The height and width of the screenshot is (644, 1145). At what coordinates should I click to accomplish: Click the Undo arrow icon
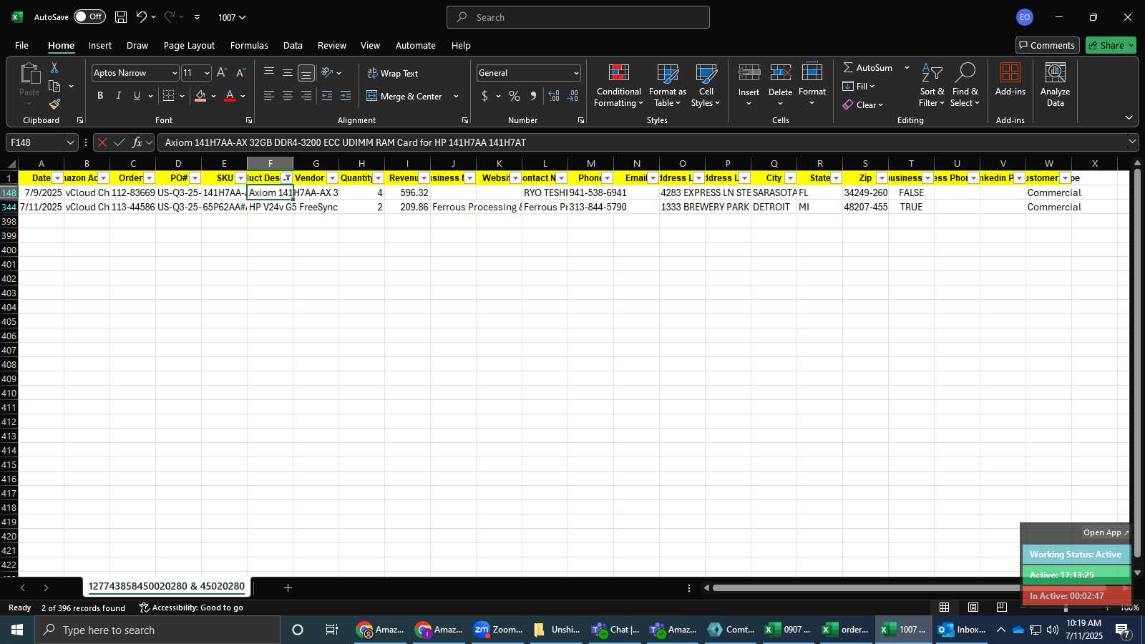tap(141, 17)
